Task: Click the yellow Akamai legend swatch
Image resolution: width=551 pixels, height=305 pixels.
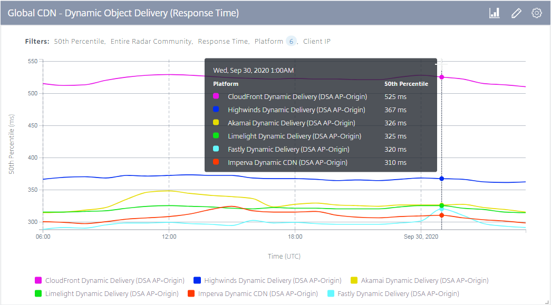Action: point(354,280)
